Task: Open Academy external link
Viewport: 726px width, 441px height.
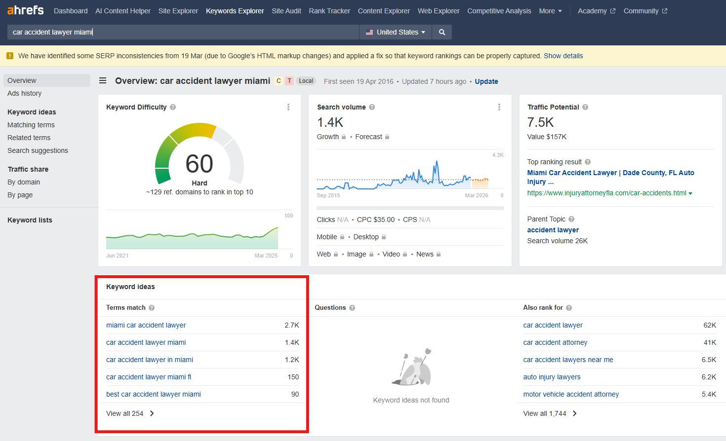Action: coord(597,11)
